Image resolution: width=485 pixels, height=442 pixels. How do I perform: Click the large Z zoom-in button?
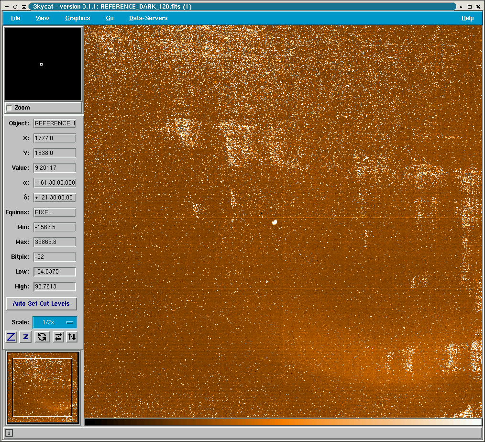(11, 337)
